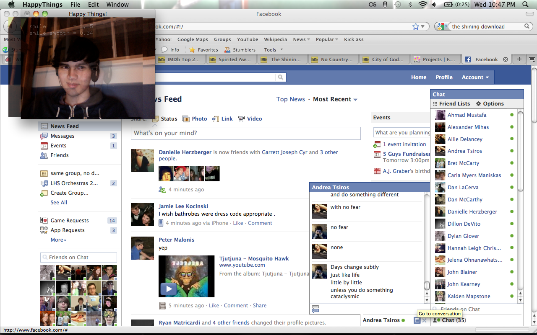Click the Photo share icon
This screenshot has width=537, height=335.
186,119
